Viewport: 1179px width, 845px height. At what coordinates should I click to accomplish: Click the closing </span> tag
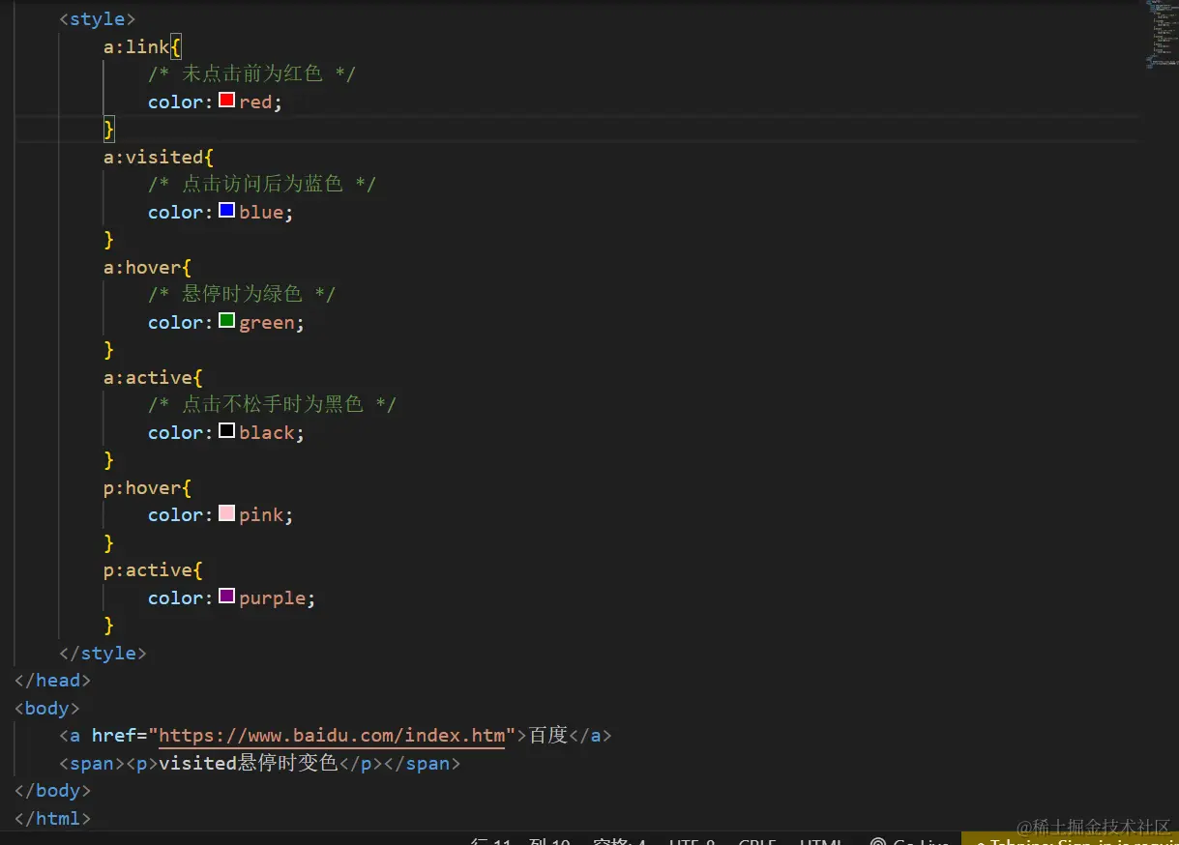[x=423, y=764]
